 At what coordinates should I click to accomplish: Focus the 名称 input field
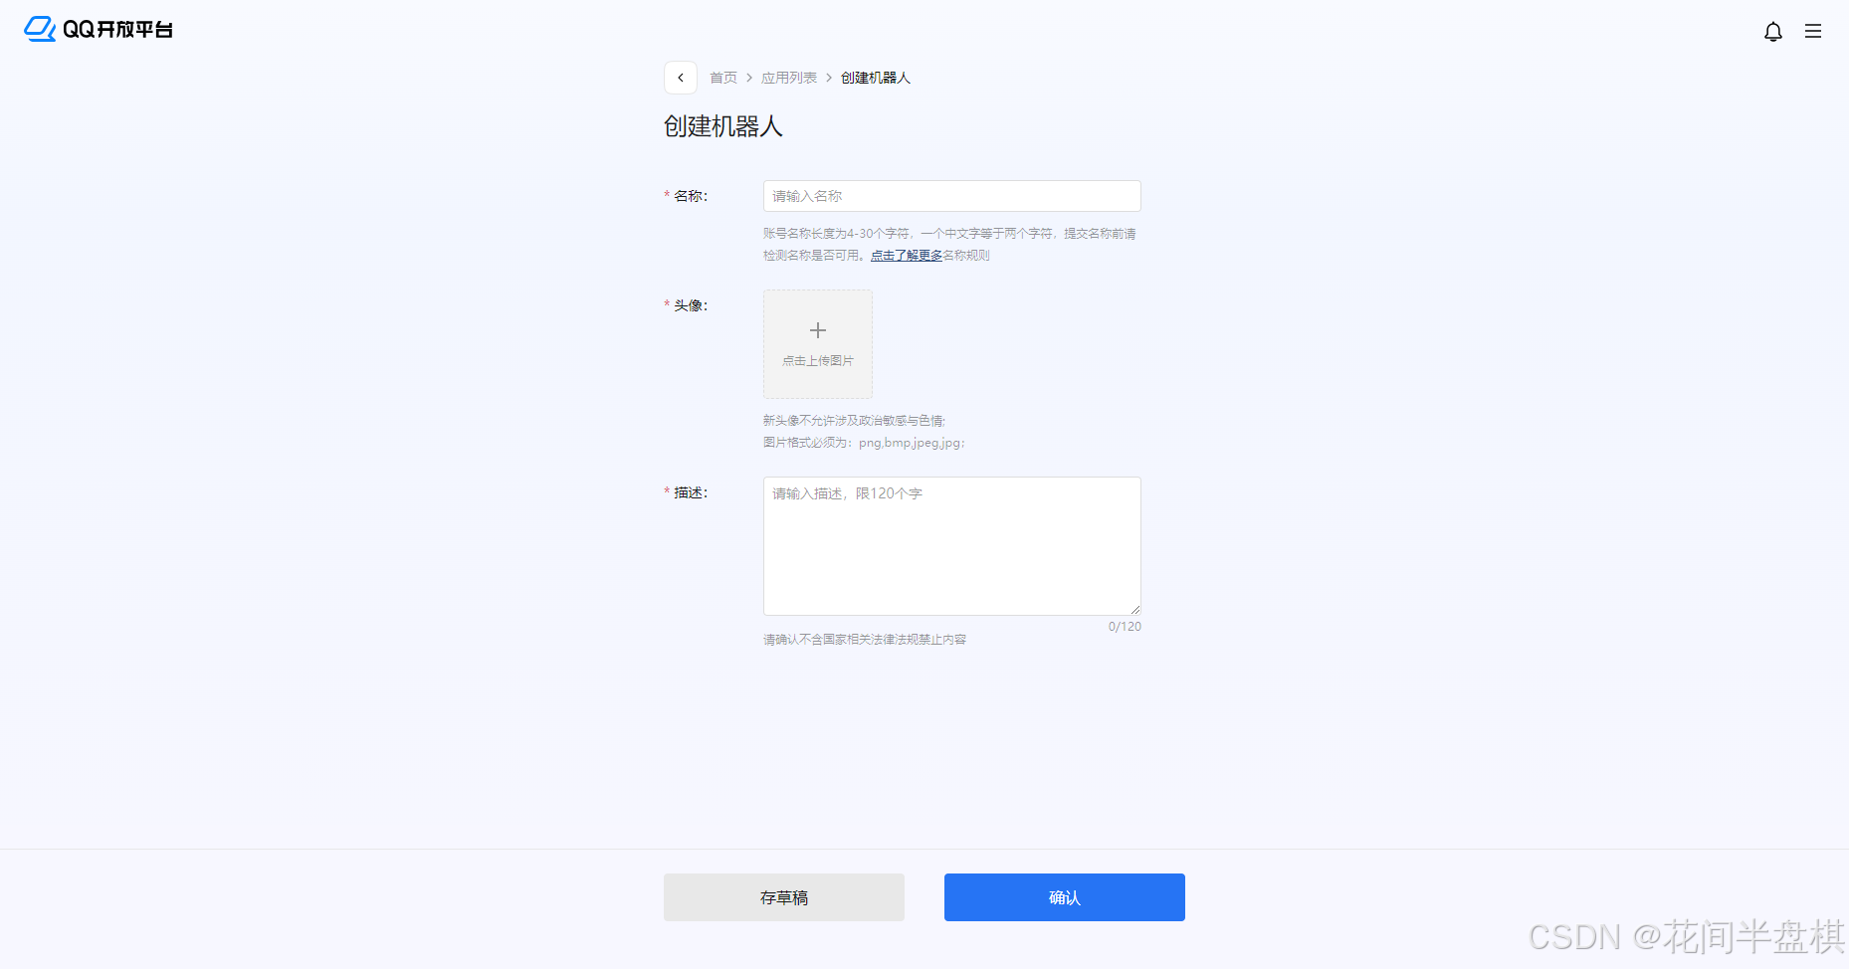click(952, 196)
